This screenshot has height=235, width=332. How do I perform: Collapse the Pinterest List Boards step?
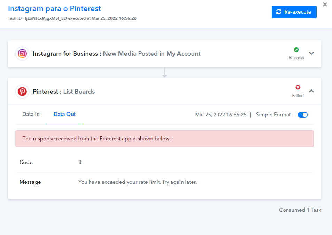pos(311,91)
